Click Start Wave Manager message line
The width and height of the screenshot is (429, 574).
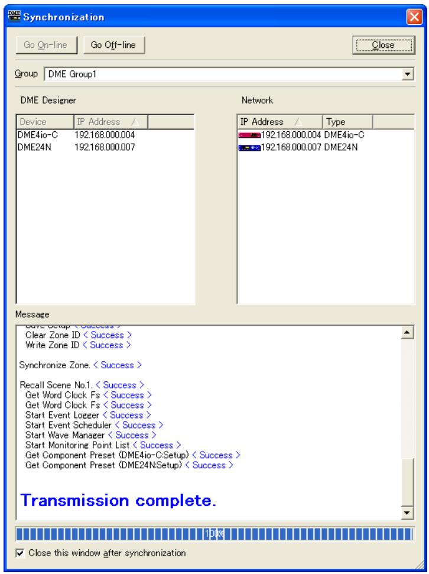click(x=91, y=435)
